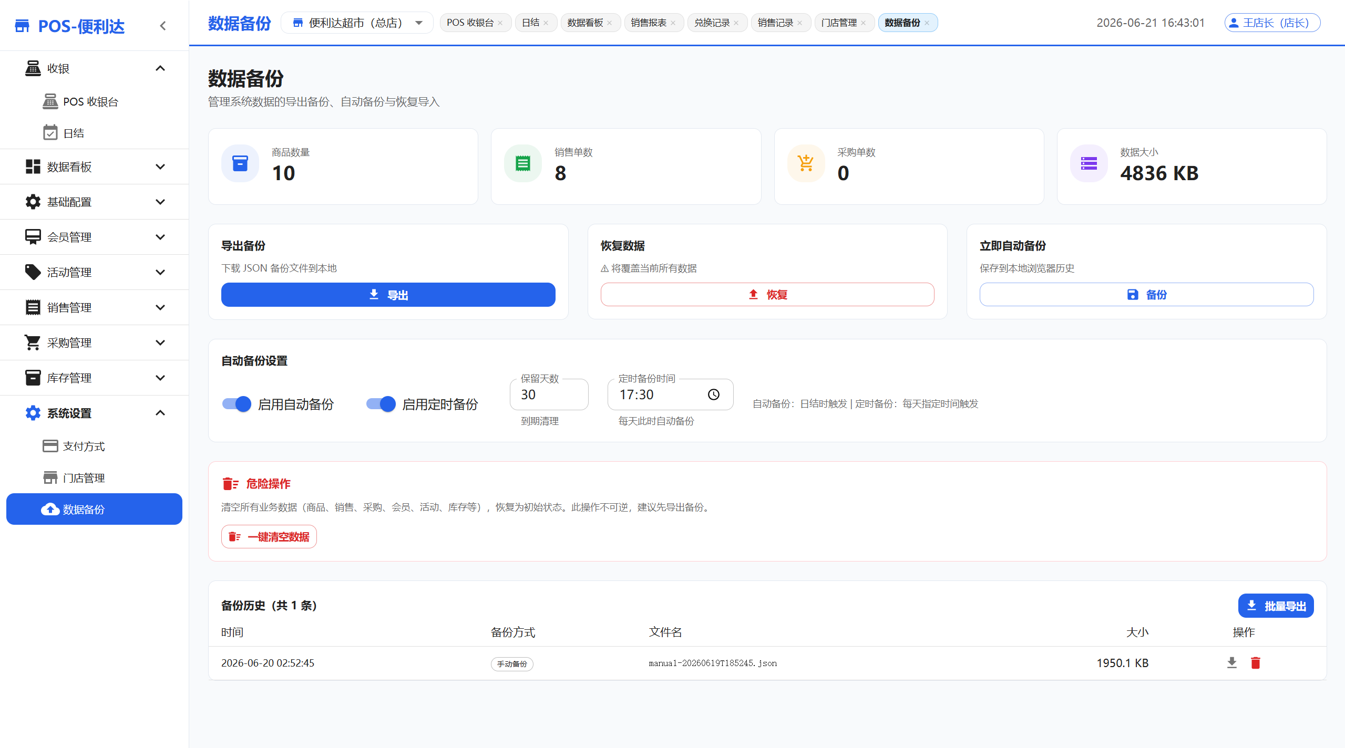
Task: Click the 商品数量 archive box icon
Action: (240, 163)
